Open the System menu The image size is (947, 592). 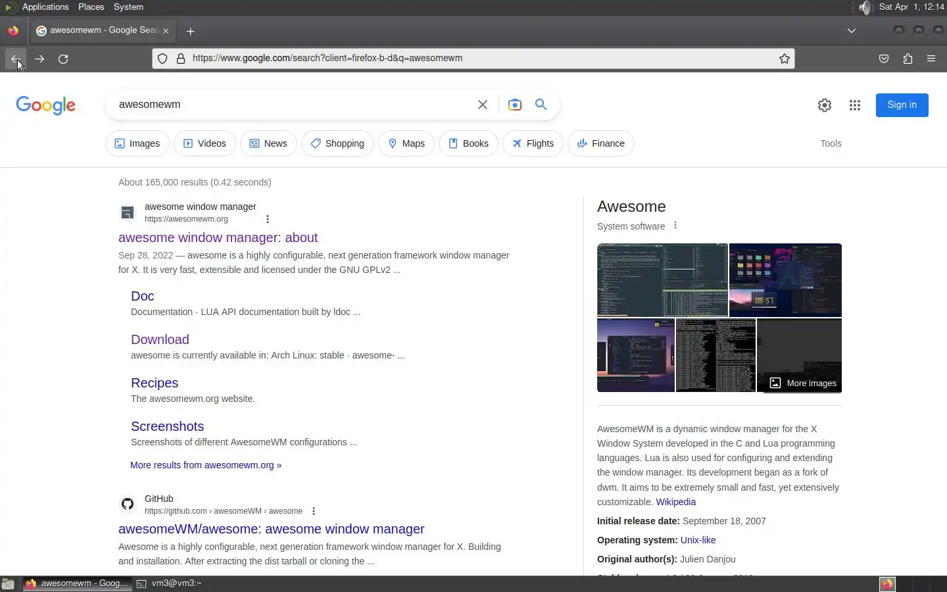pyautogui.click(x=128, y=7)
